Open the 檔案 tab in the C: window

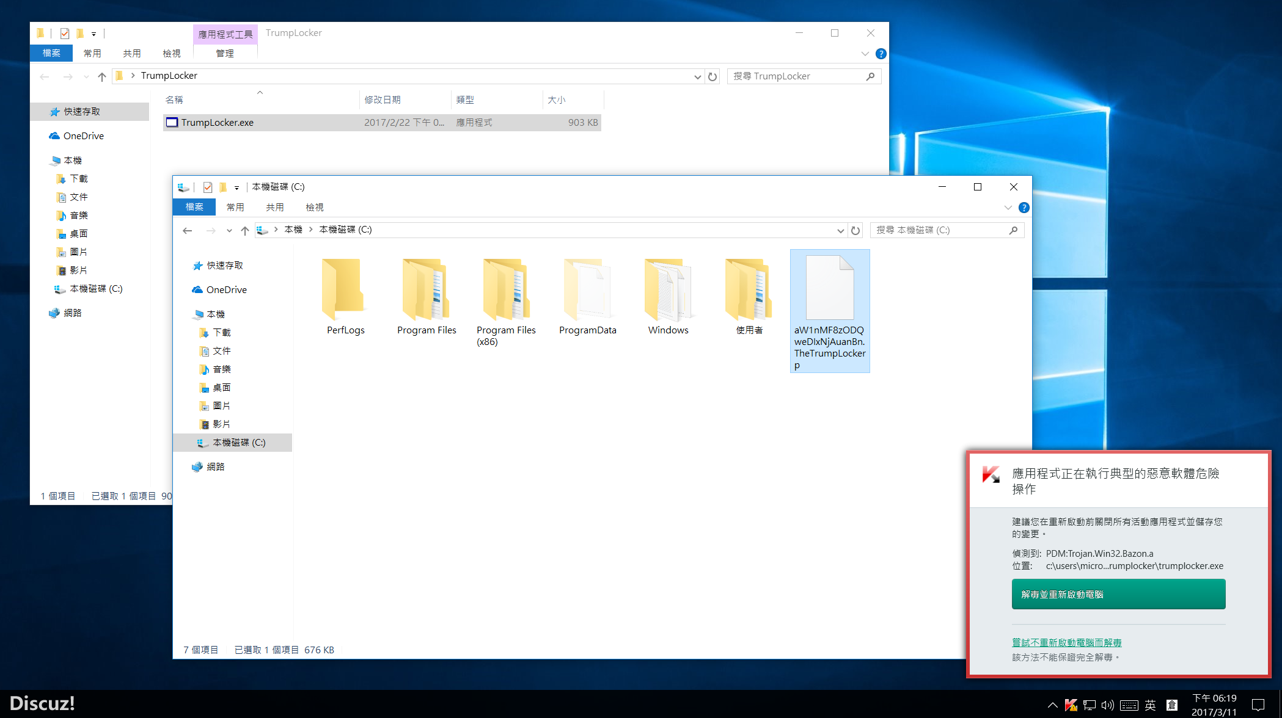(194, 207)
